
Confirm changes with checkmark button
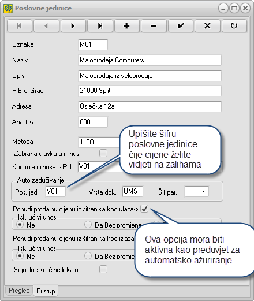click(181, 25)
